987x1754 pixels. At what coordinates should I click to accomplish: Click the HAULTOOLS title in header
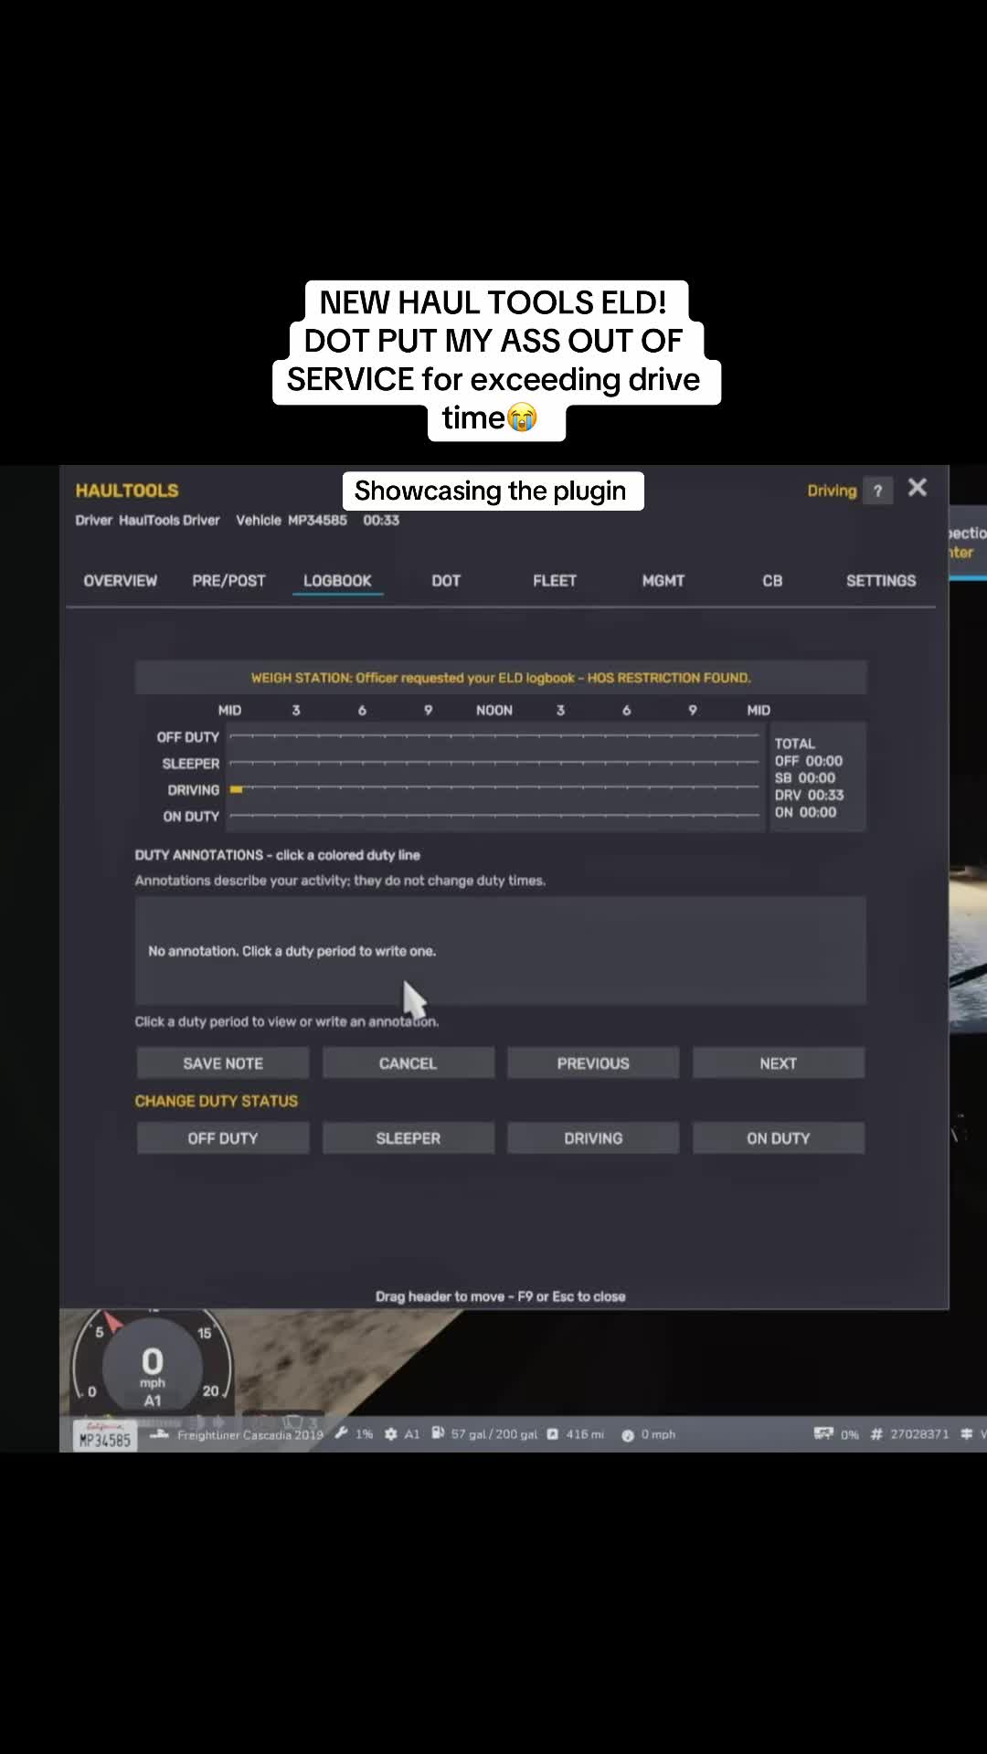coord(127,491)
